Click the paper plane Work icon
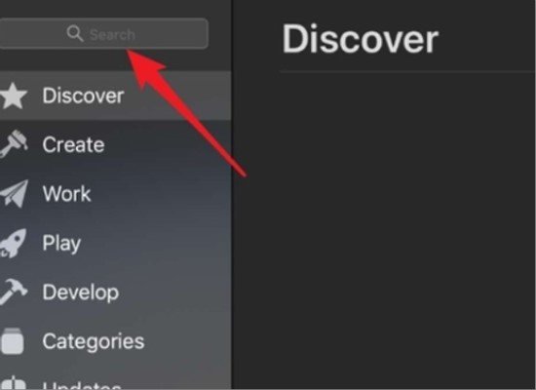Image resolution: width=536 pixels, height=390 pixels. click(14, 194)
